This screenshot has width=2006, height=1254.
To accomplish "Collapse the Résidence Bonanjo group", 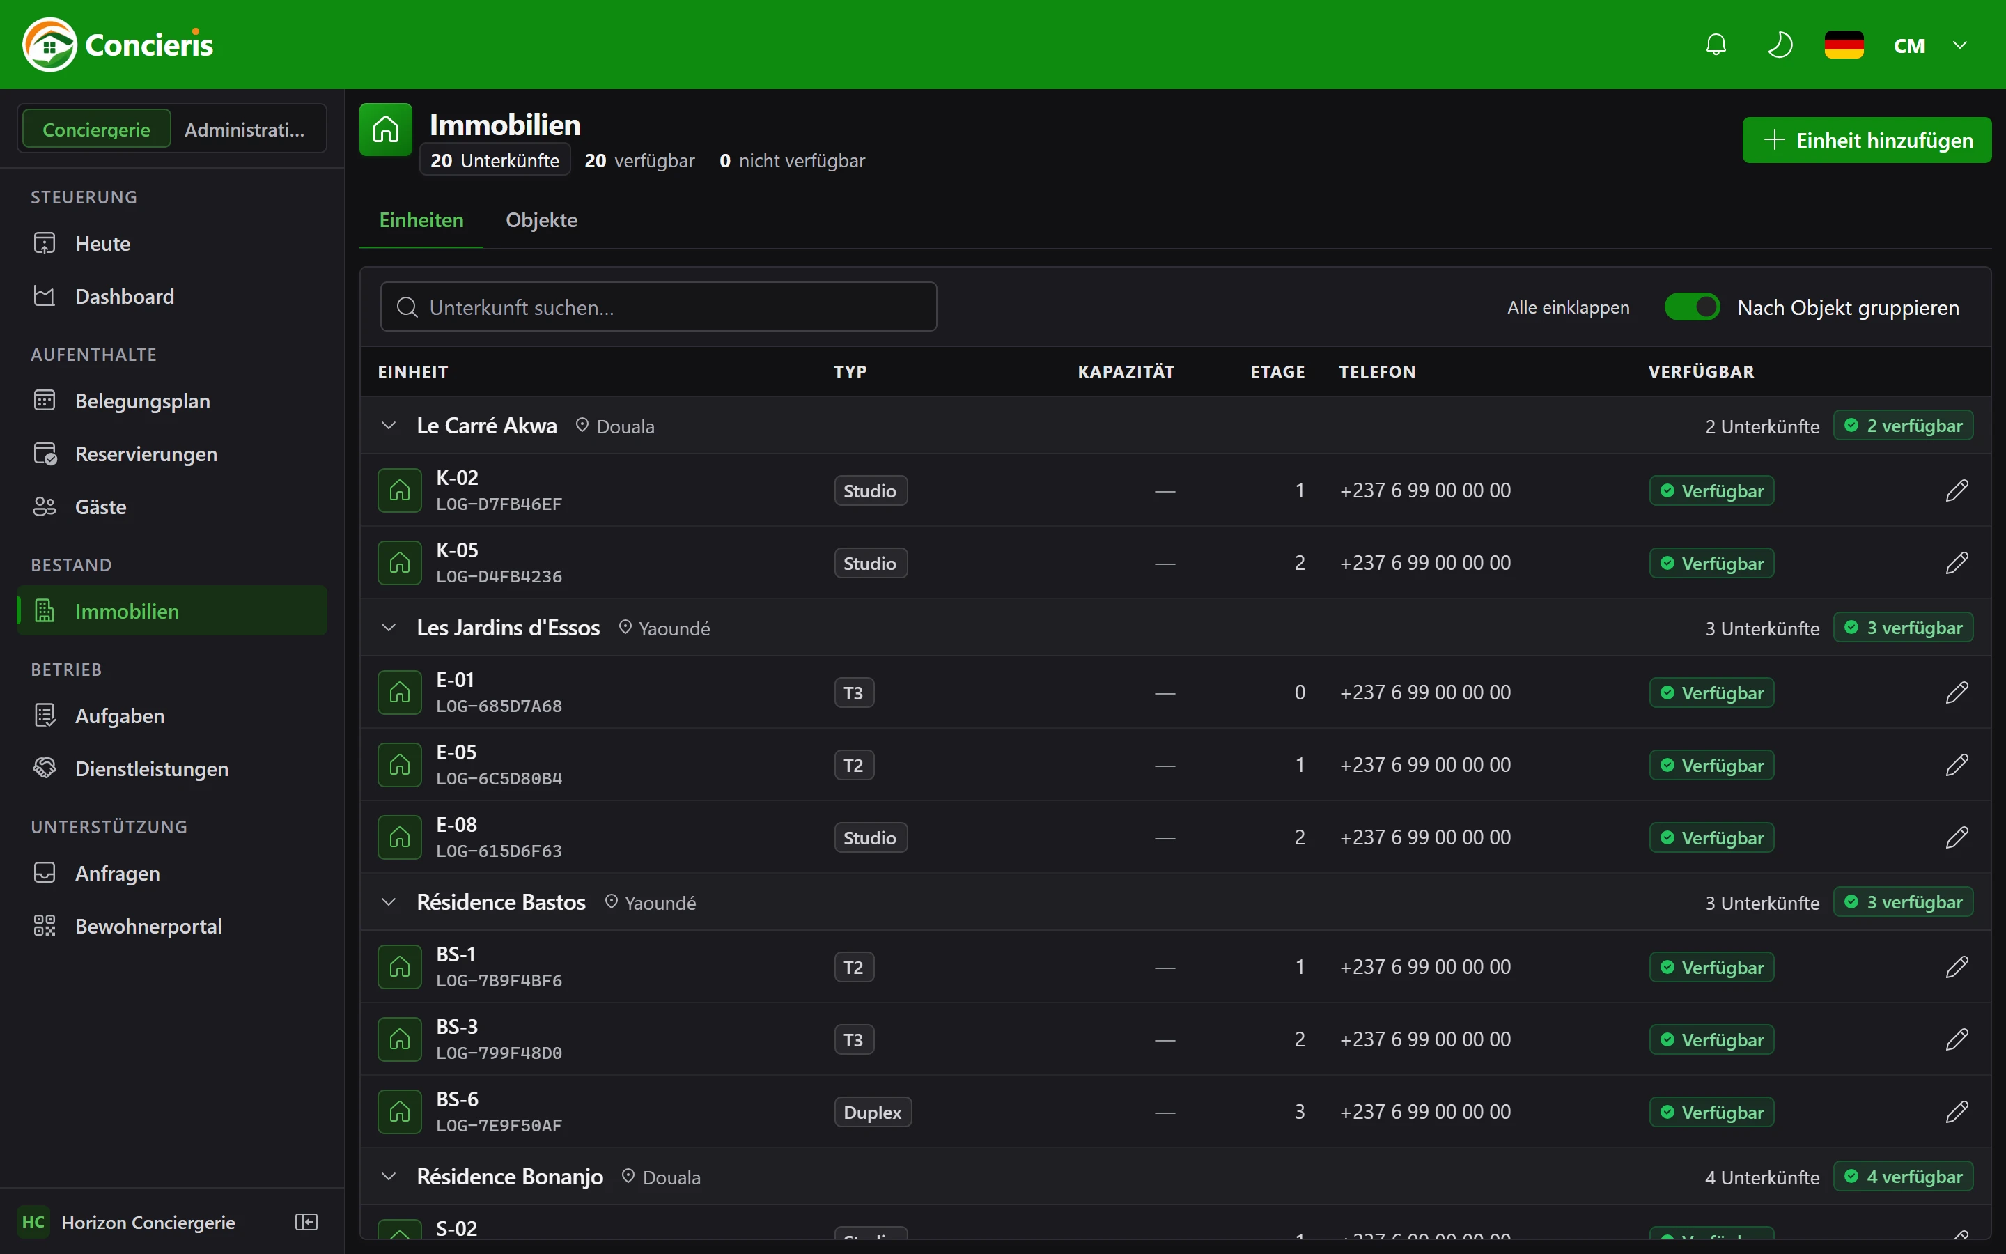I will tap(388, 1177).
